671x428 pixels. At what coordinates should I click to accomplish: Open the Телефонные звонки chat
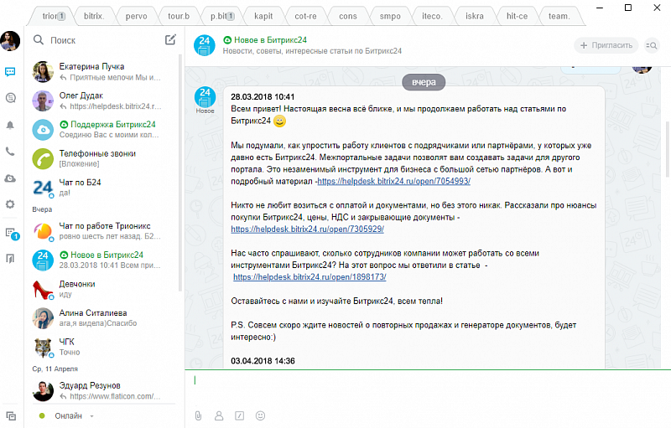tap(102, 158)
